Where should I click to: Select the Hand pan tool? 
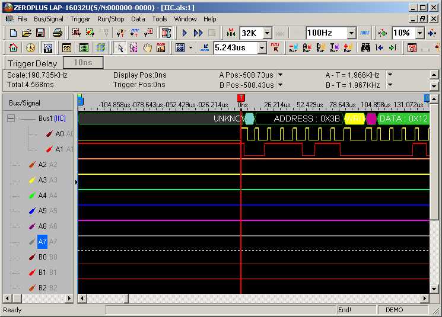click(x=147, y=48)
